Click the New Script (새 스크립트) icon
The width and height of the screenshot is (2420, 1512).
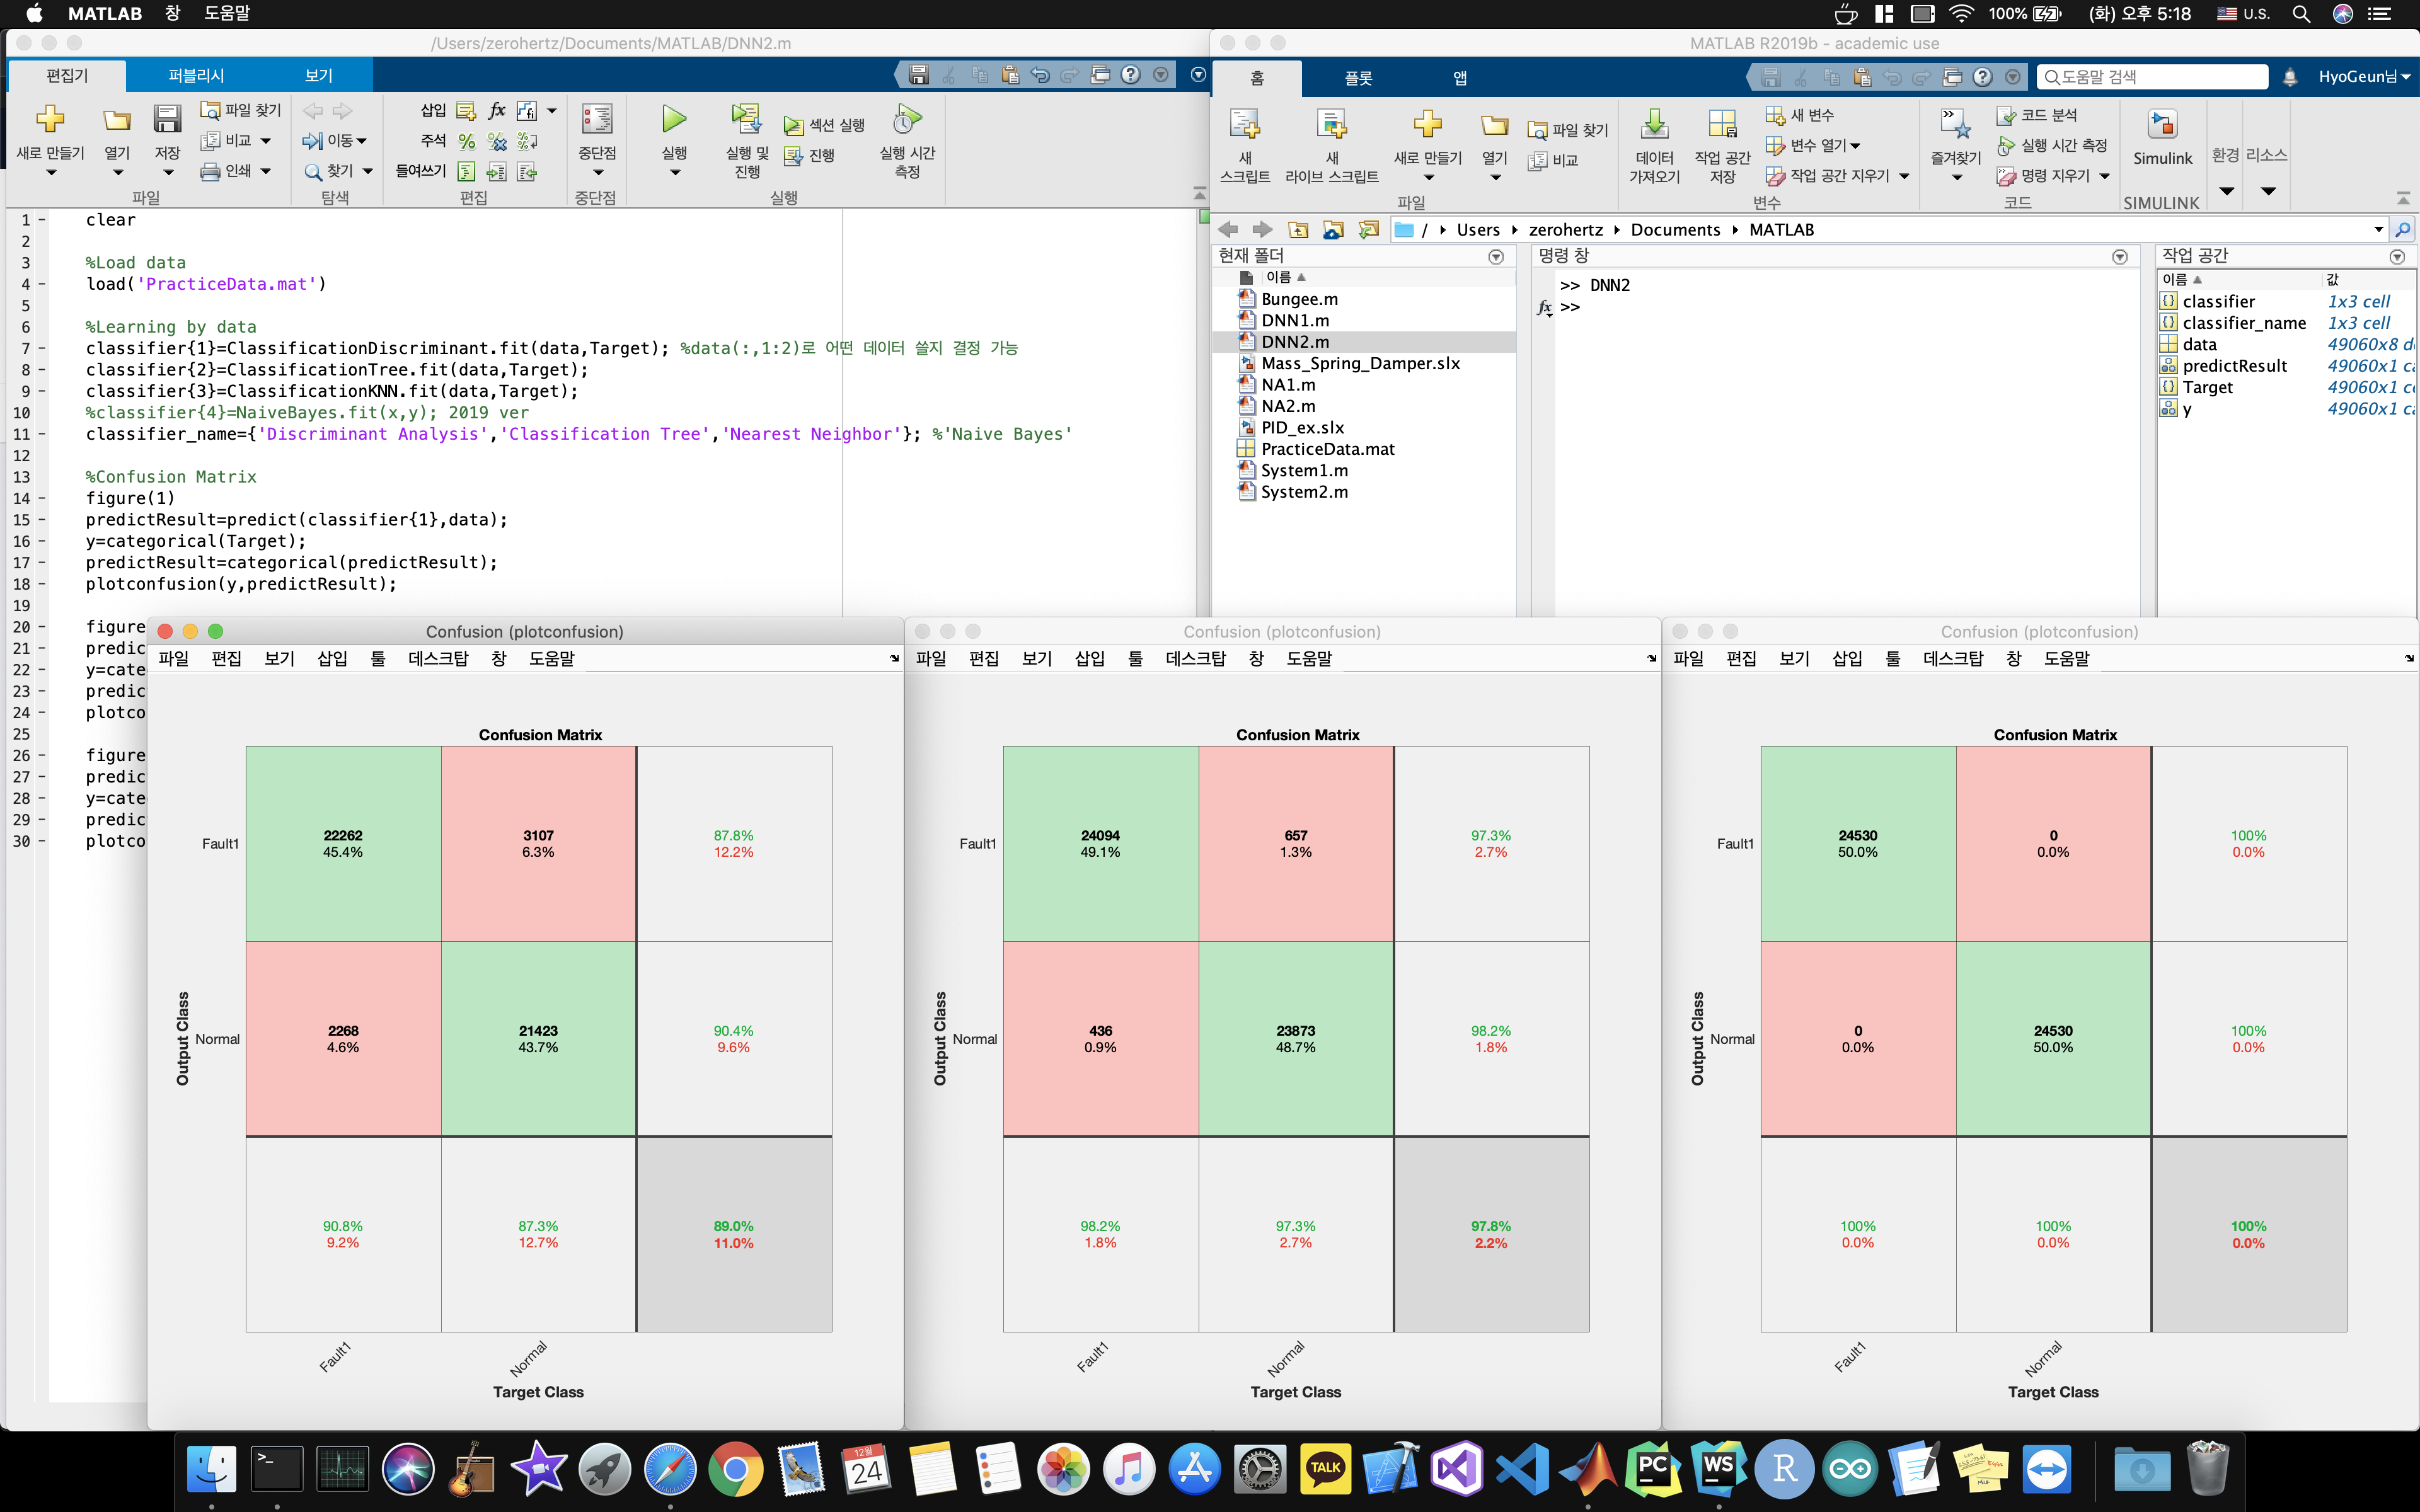[1245, 124]
